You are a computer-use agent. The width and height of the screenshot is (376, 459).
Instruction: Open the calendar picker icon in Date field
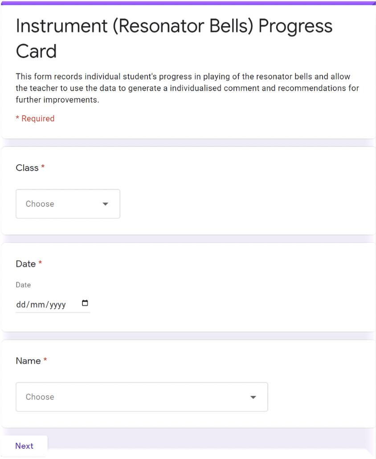pyautogui.click(x=85, y=304)
